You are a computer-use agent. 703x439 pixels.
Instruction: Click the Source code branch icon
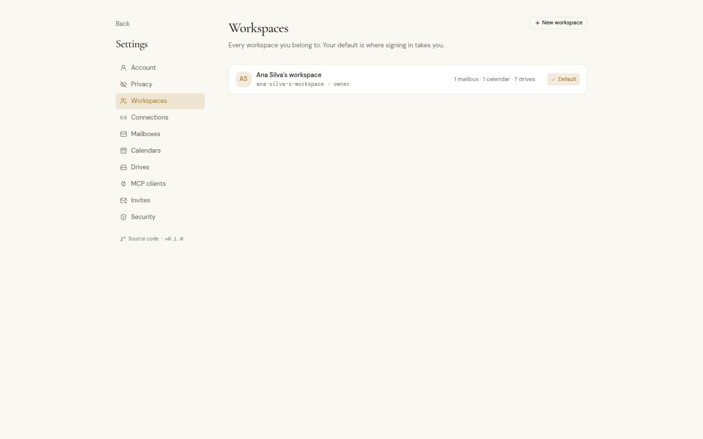pyautogui.click(x=123, y=239)
